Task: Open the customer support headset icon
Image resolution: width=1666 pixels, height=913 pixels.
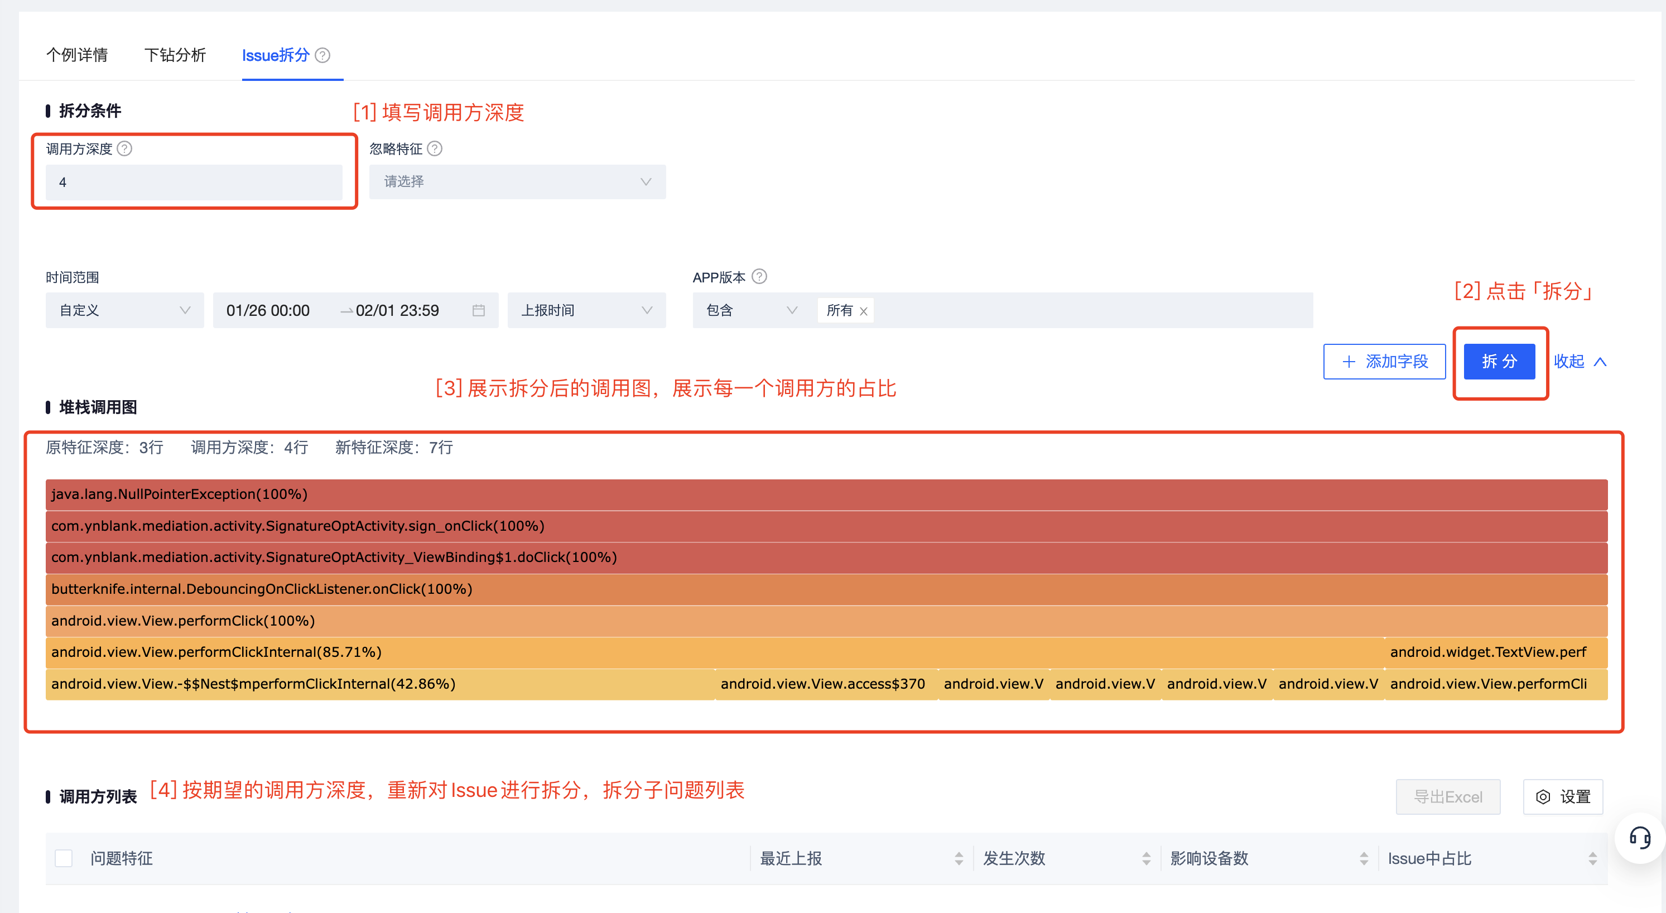Action: tap(1639, 839)
